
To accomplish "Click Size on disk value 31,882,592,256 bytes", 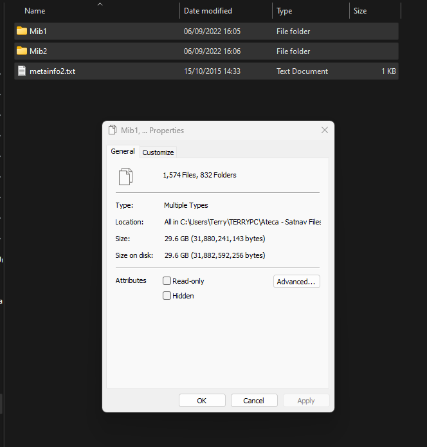I will pyautogui.click(x=215, y=255).
